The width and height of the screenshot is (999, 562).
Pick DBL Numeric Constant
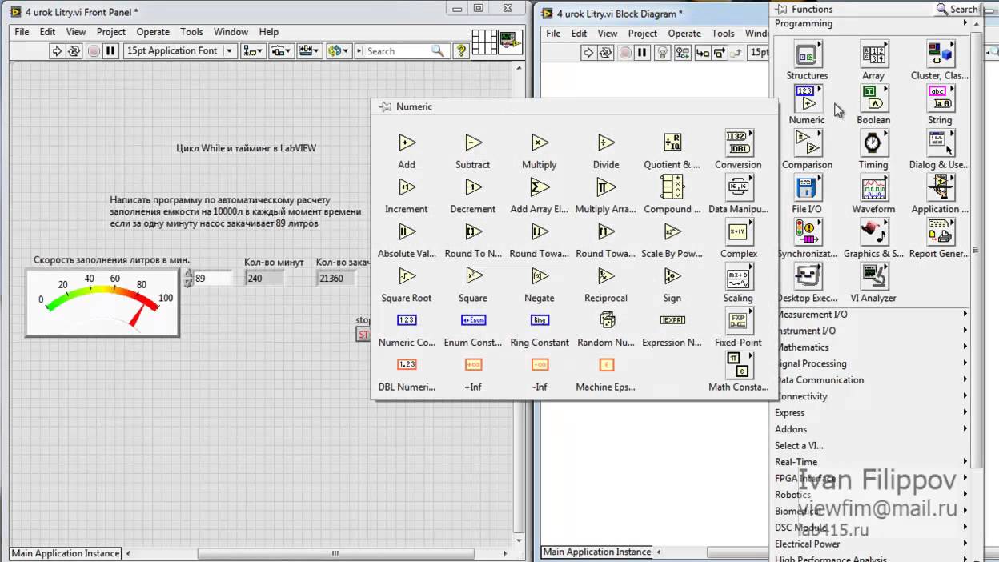[x=407, y=365]
